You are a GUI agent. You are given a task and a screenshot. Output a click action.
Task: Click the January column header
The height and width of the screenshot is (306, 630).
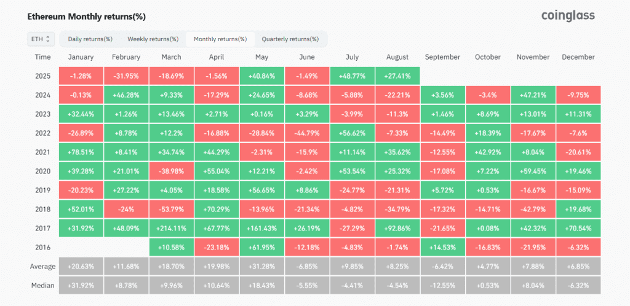coord(81,57)
